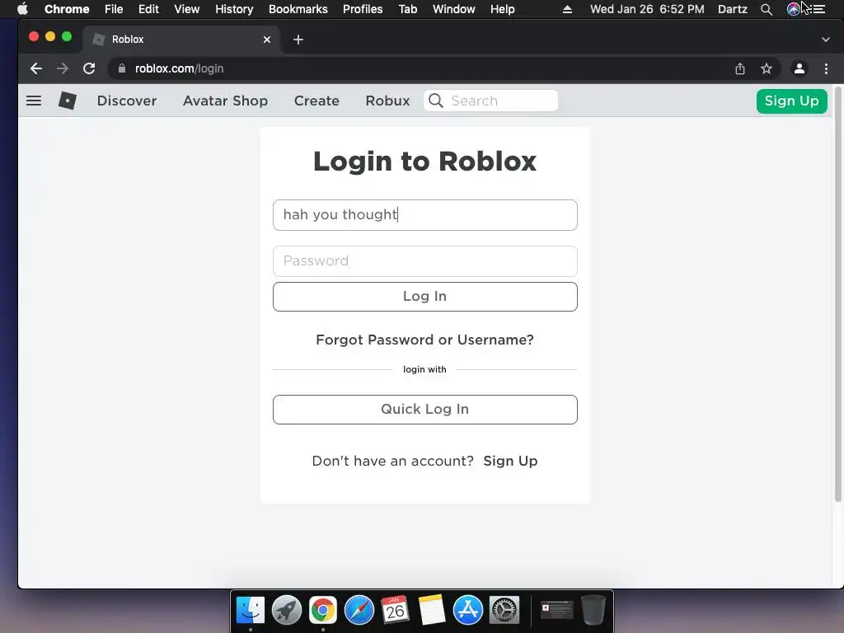Open Launchpad from the Dock
Screen dimensions: 844x633
tap(286, 610)
